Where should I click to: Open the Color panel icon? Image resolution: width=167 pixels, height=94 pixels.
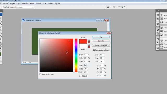pos(162,28)
